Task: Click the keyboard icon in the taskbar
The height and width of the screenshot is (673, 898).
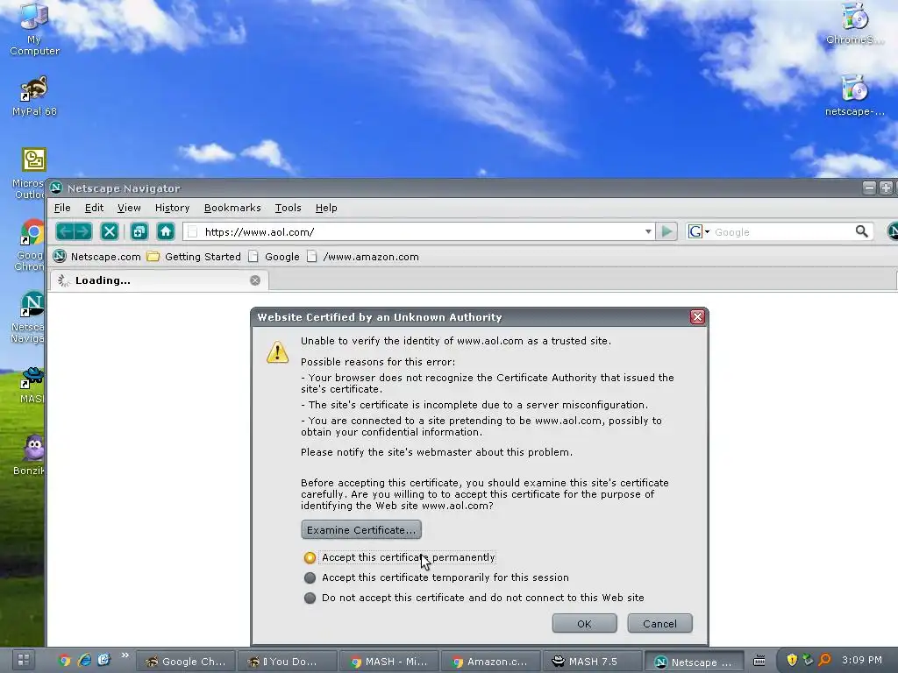Action: pos(759,661)
